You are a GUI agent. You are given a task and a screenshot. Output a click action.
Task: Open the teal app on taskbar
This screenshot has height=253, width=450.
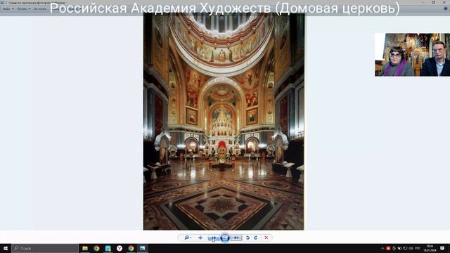point(108,248)
